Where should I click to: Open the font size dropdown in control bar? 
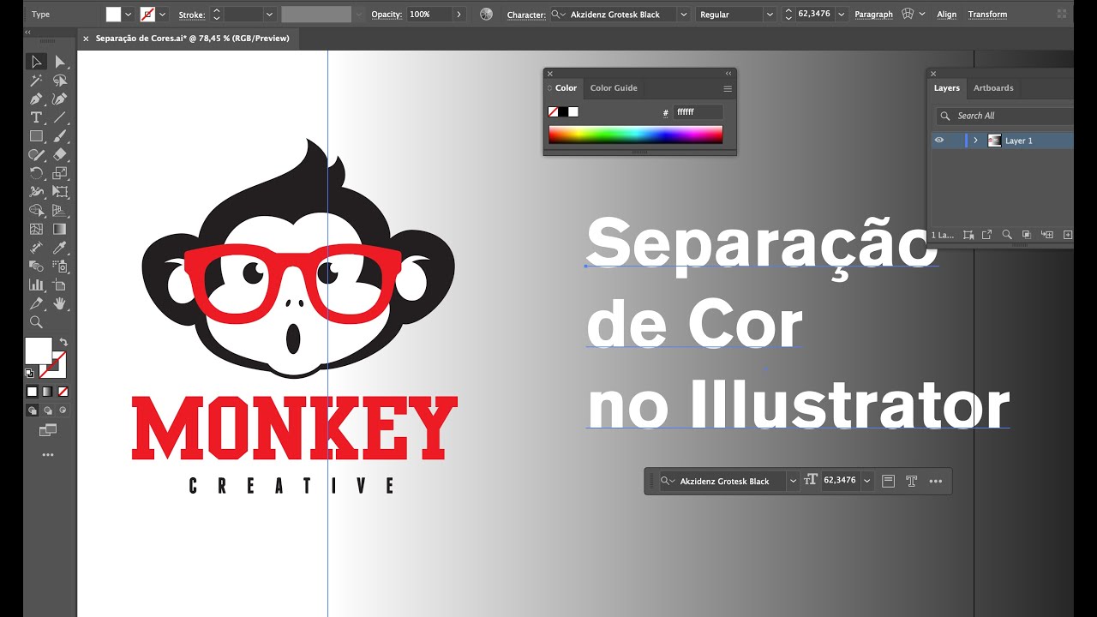(x=842, y=15)
